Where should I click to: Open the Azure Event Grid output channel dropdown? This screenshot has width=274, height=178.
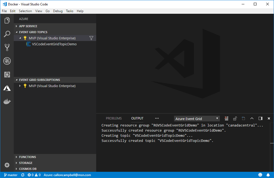point(197,119)
